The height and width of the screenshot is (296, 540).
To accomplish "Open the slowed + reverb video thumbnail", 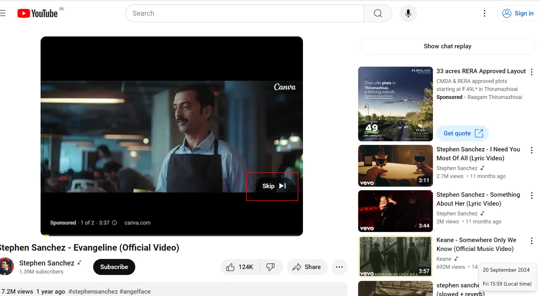I will pyautogui.click(x=395, y=288).
